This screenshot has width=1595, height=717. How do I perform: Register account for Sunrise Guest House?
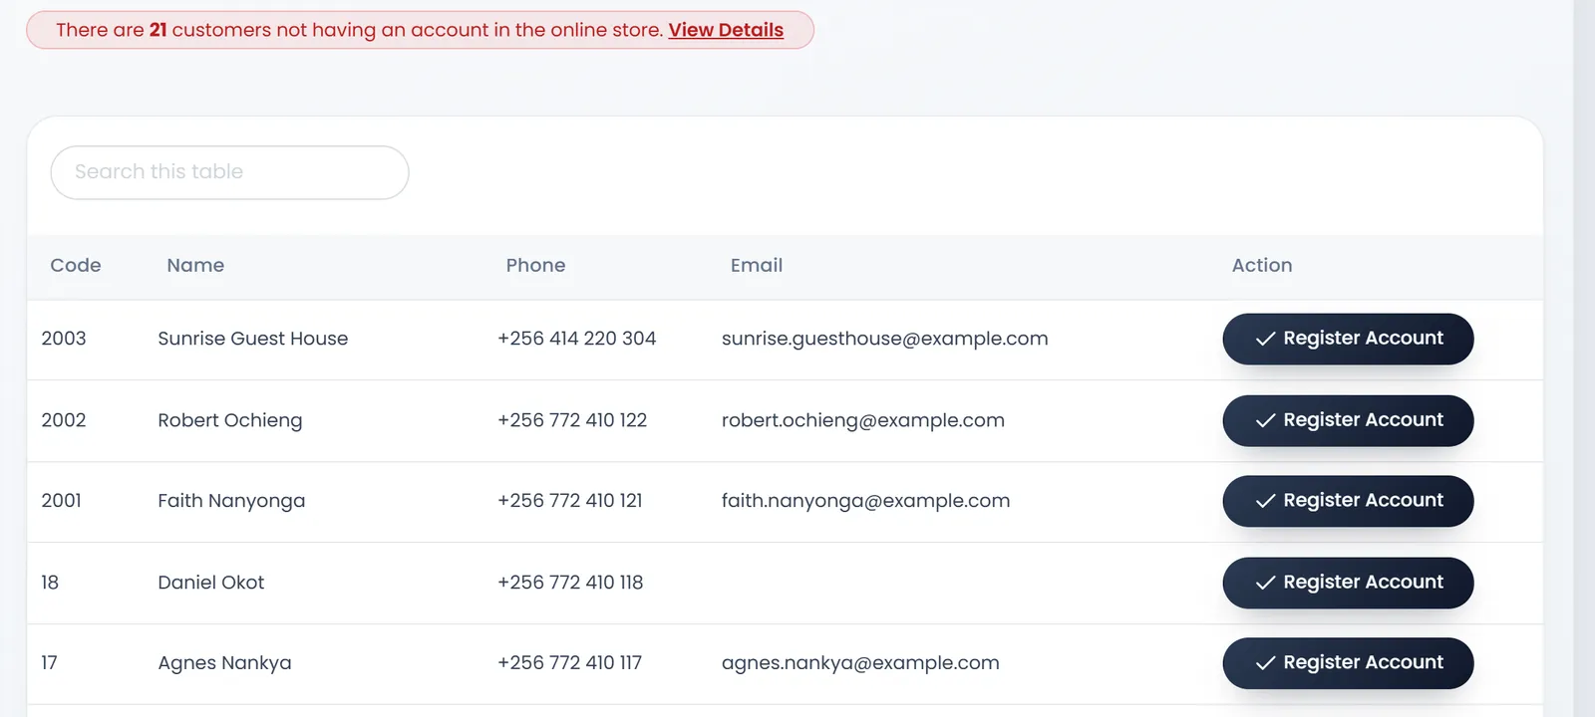(1348, 339)
